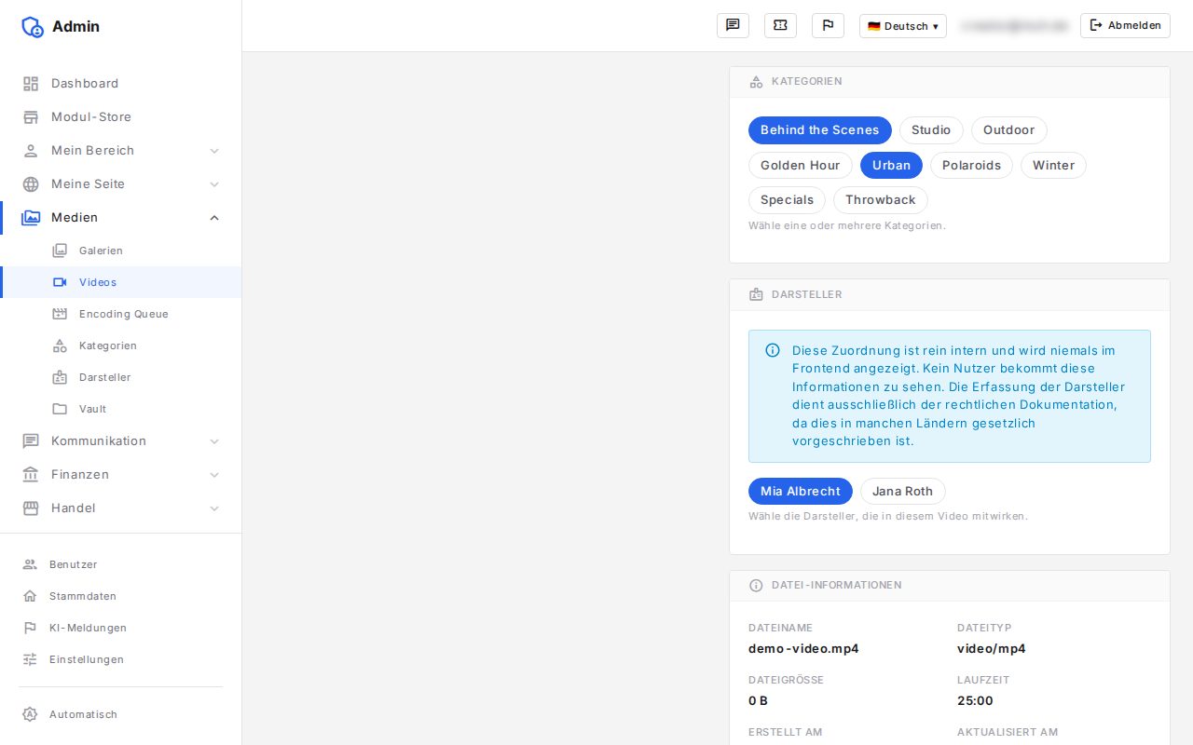Expand the Kommunikation menu
The width and height of the screenshot is (1193, 745).
121,441
